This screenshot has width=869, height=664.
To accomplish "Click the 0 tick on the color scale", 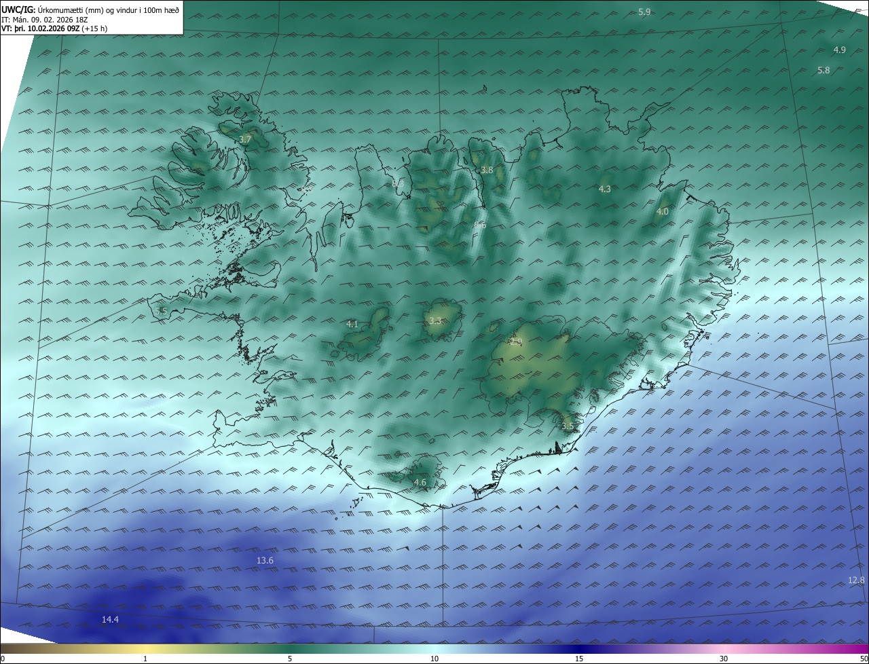I will tap(2, 659).
